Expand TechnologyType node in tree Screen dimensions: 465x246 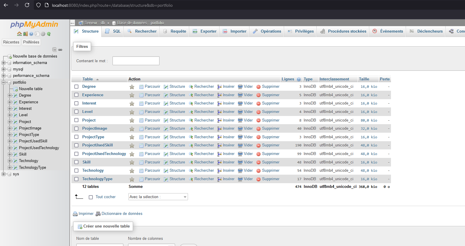10,168
